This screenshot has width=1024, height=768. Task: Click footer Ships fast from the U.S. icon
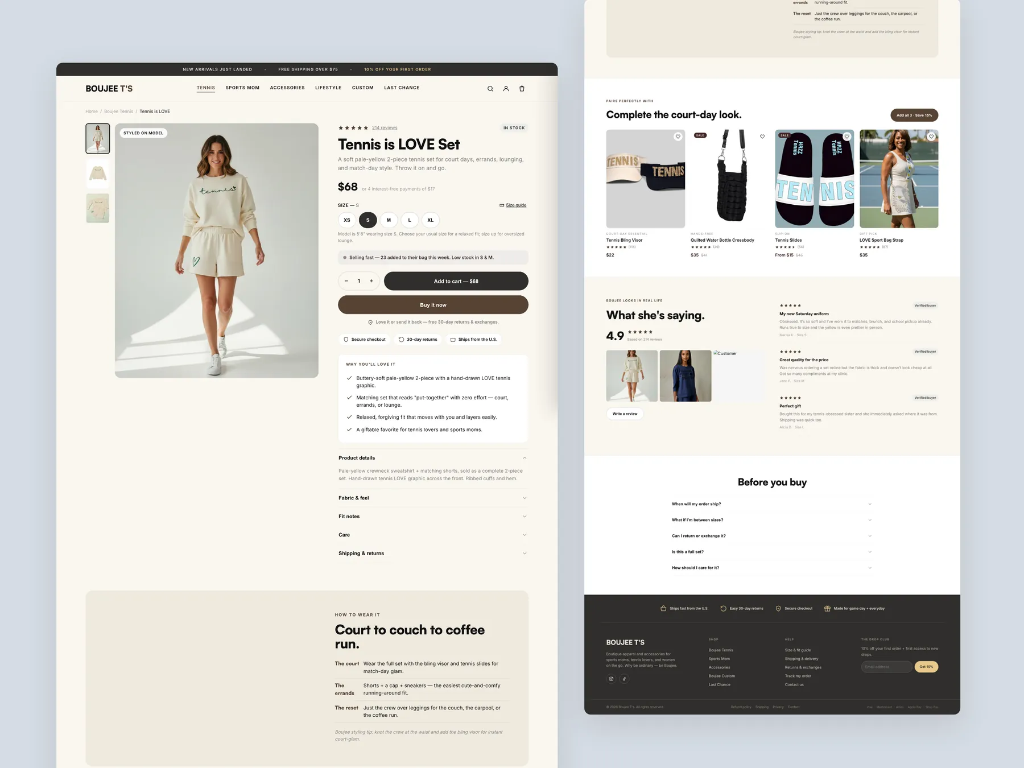coord(663,609)
